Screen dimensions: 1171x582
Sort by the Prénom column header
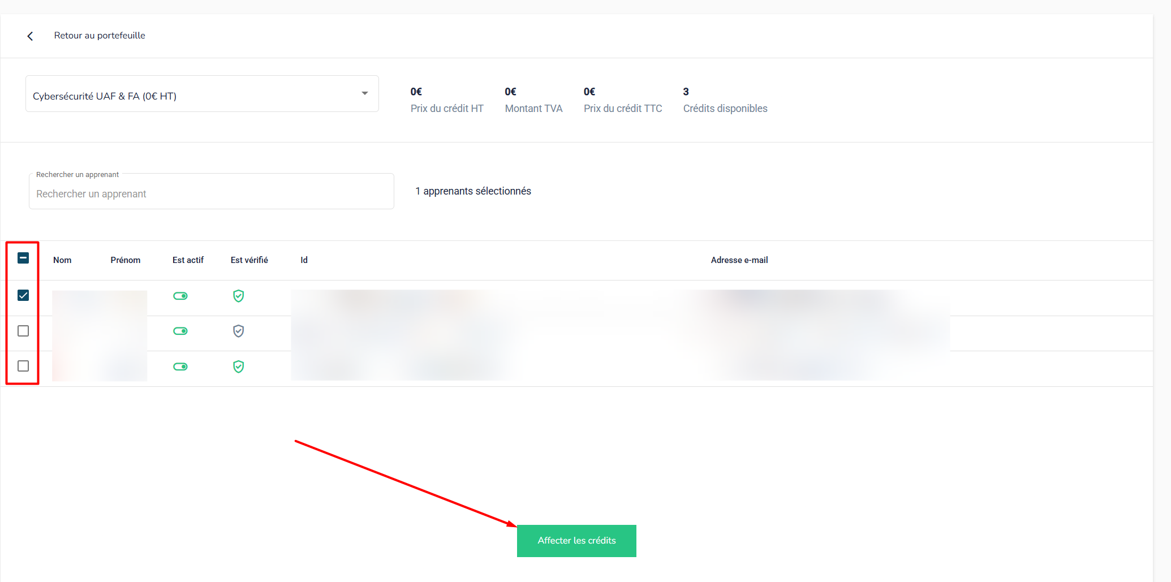[x=125, y=260]
